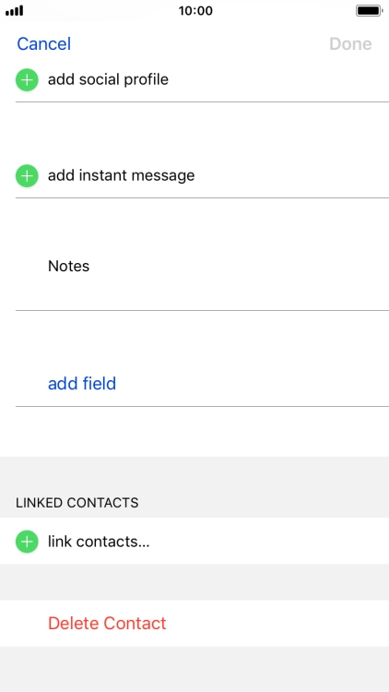Tap the blank space right of link contacts…

point(269,542)
